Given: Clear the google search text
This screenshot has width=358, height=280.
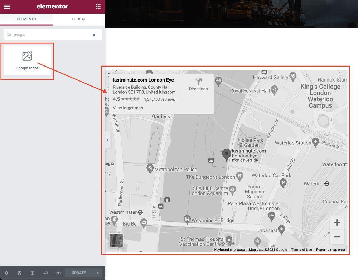Looking at the screenshot, I should click(x=94, y=35).
